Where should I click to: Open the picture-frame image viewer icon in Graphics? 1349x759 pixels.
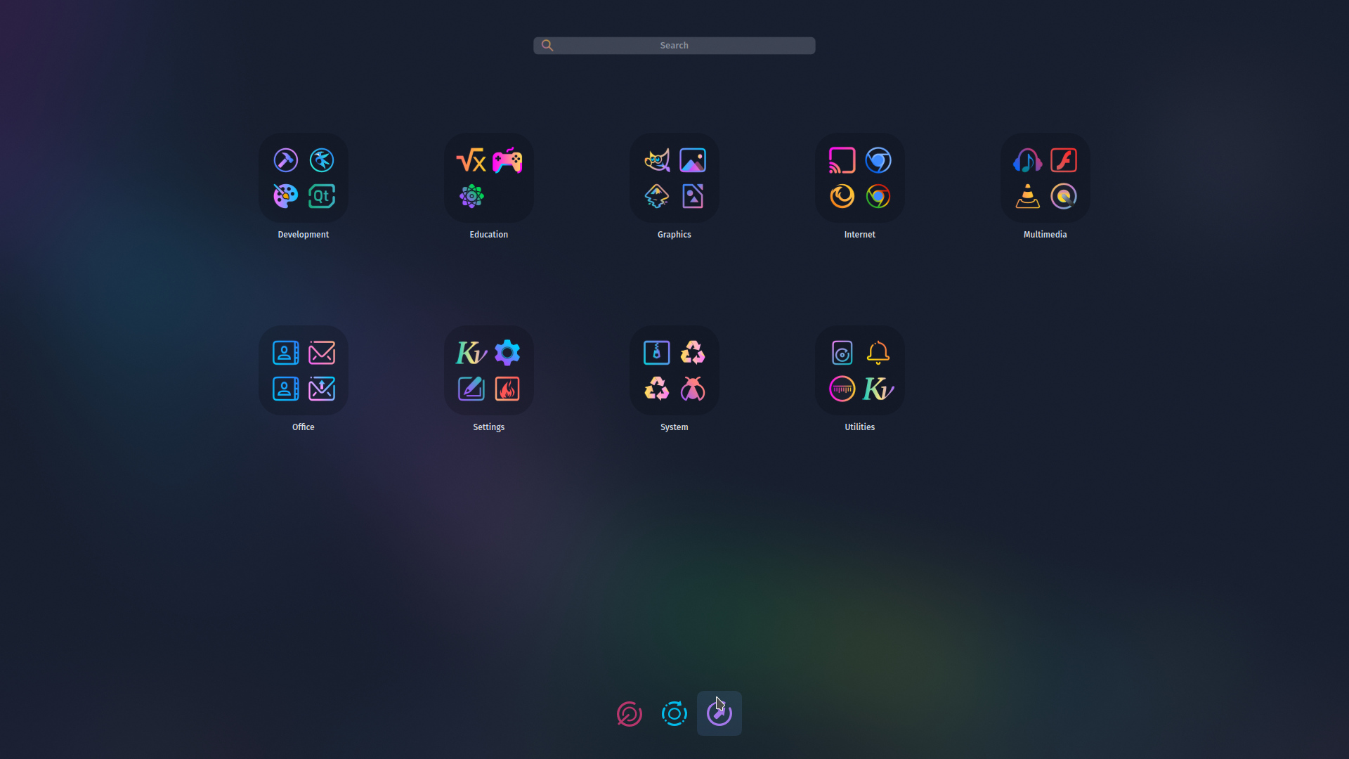(693, 160)
